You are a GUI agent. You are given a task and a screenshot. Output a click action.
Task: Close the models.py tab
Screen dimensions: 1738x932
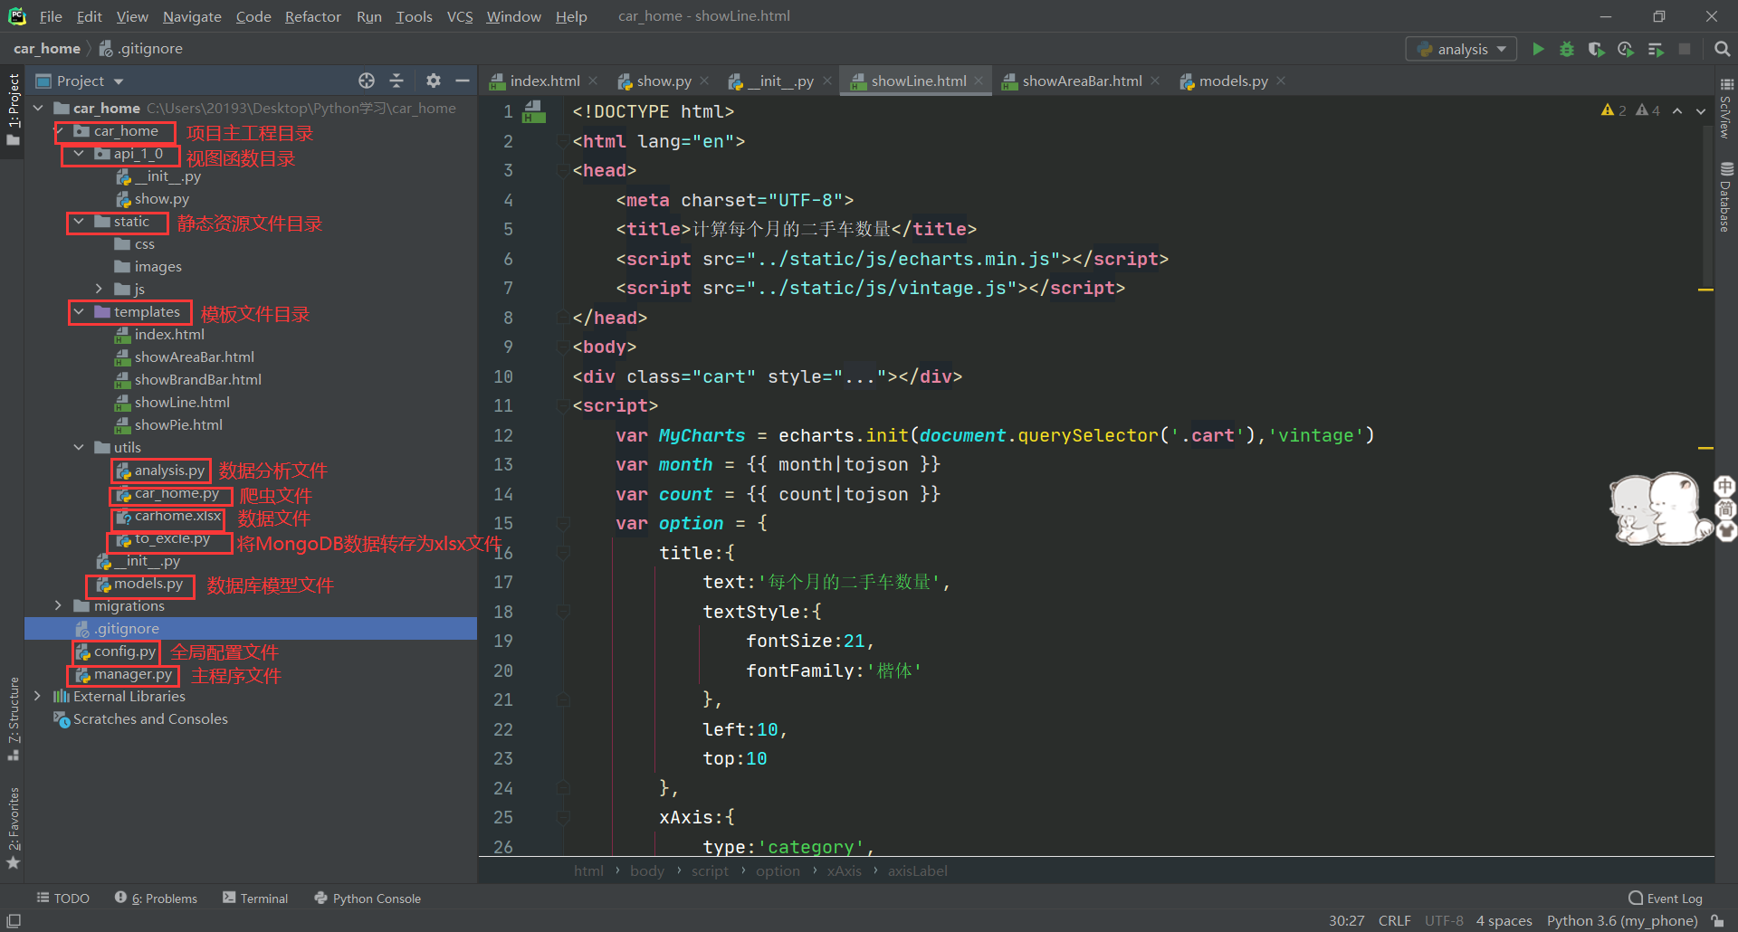[1281, 81]
